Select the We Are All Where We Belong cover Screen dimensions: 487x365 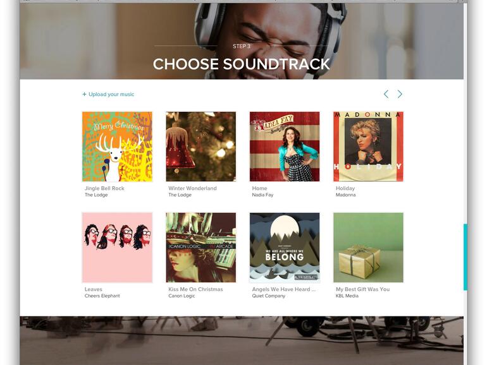285,248
